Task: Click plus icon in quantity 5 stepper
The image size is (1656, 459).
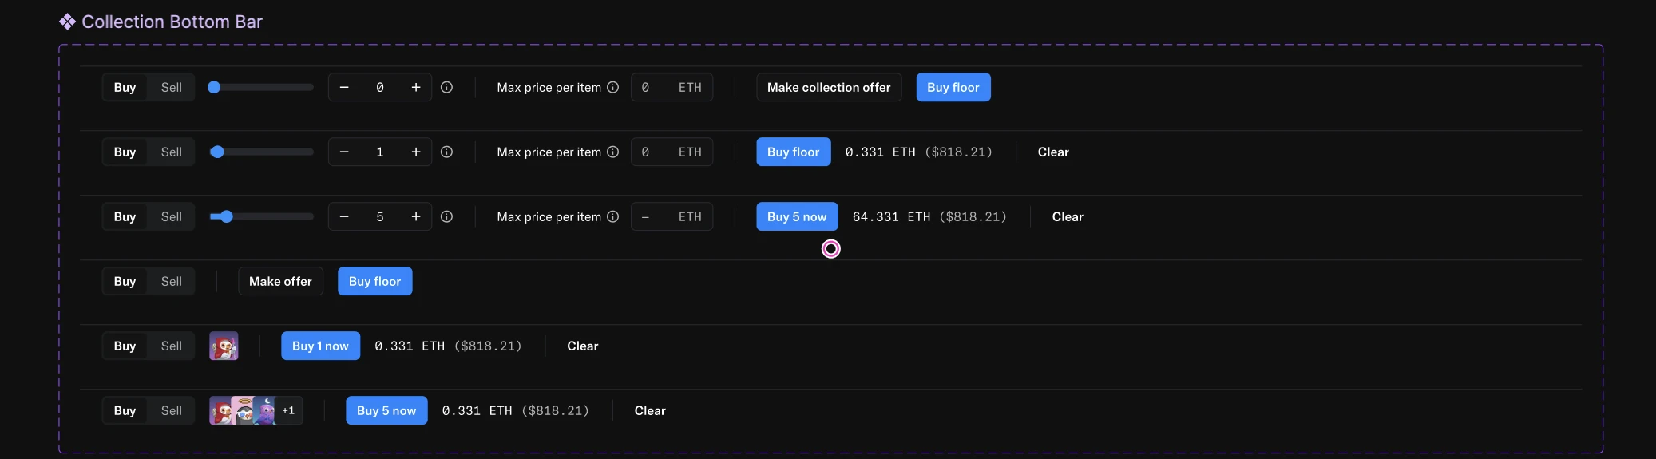Action: click(x=416, y=217)
